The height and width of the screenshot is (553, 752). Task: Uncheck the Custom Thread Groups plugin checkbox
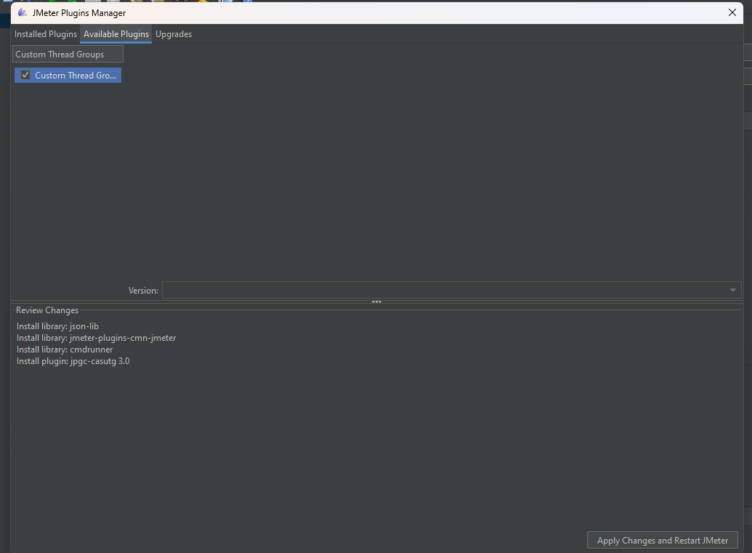pyautogui.click(x=25, y=76)
